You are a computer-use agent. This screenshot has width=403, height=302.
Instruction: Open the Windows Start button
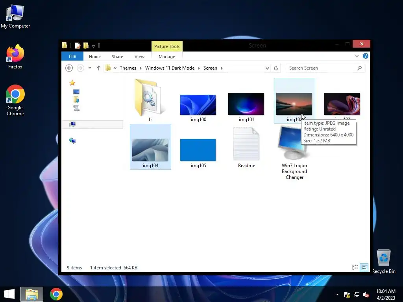[x=9, y=294]
